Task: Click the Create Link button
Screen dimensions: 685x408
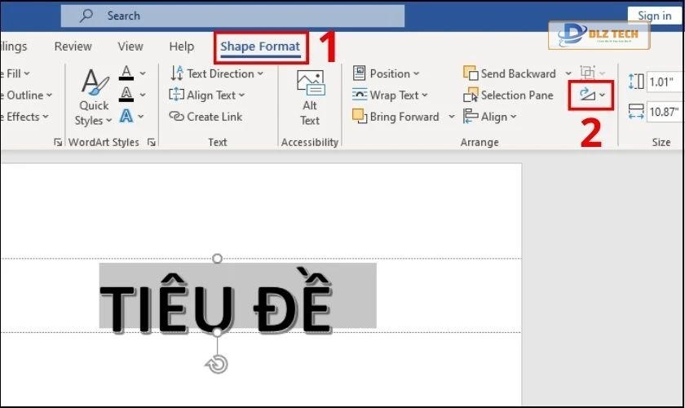Action: (x=205, y=117)
